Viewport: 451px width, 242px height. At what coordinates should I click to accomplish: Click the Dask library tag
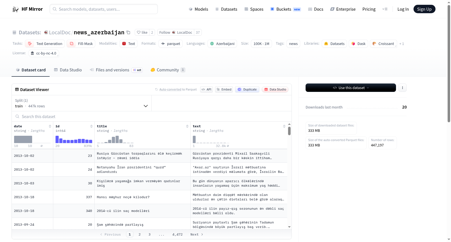358,44
